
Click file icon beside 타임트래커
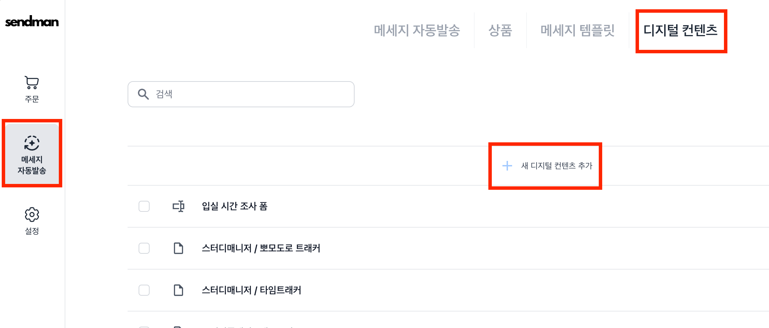point(178,290)
